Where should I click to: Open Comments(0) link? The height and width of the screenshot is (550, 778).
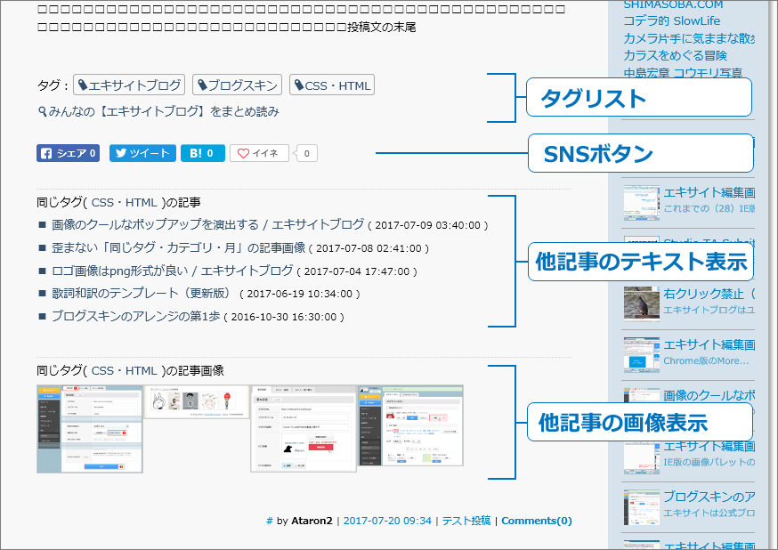pos(537,521)
